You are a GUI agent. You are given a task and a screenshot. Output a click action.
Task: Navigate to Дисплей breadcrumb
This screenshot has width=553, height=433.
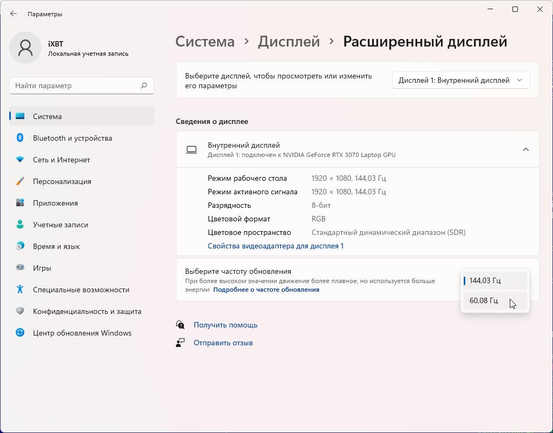pyautogui.click(x=289, y=42)
